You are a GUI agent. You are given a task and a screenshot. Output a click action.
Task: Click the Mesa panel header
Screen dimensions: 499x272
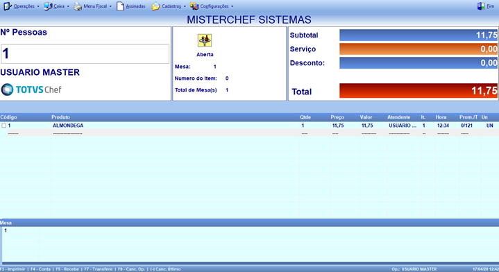coord(250,223)
